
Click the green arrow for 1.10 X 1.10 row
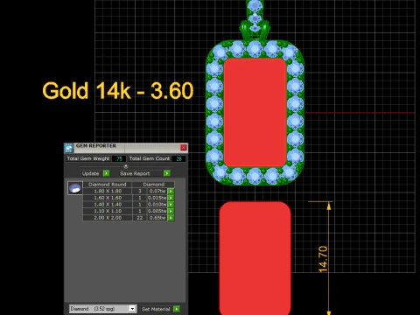[x=171, y=211]
